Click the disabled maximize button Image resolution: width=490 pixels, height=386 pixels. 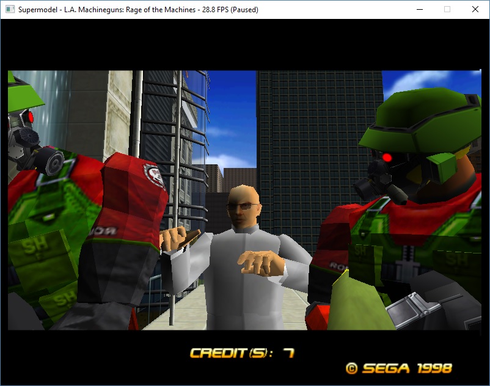click(447, 9)
